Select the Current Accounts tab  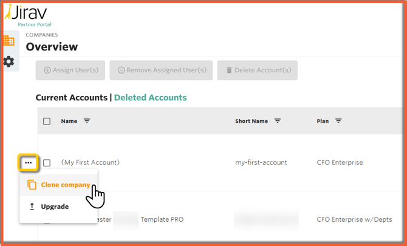(70, 98)
